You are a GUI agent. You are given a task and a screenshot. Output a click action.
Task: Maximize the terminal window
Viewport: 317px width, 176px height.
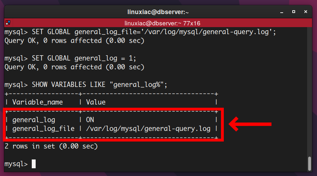pos(294,12)
